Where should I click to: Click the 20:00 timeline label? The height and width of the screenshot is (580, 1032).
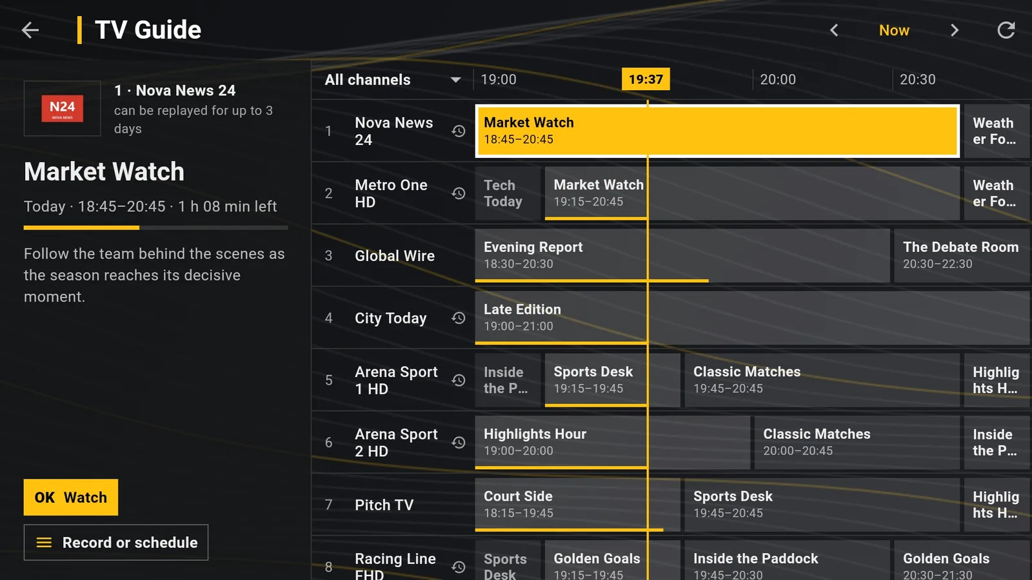tap(778, 79)
